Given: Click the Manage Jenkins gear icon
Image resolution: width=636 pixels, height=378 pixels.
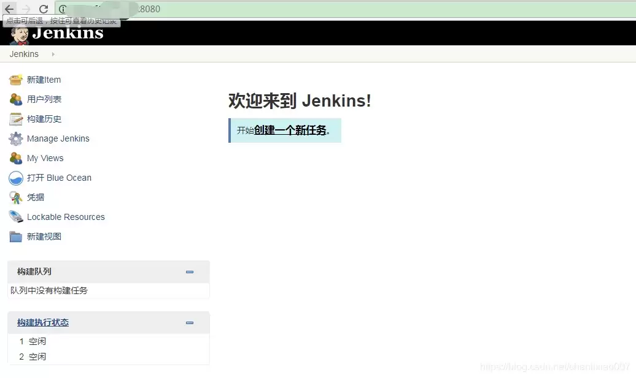Looking at the screenshot, I should pos(16,138).
